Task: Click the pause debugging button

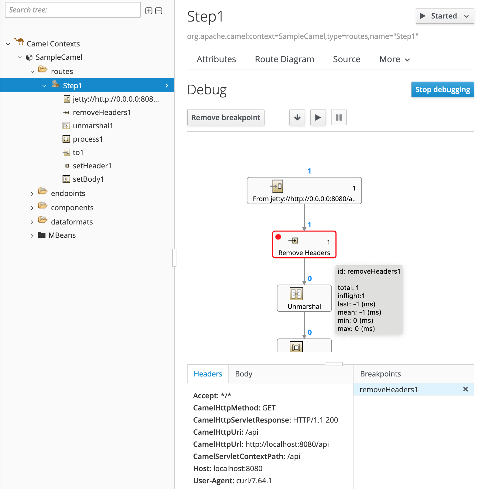Action: click(x=339, y=117)
